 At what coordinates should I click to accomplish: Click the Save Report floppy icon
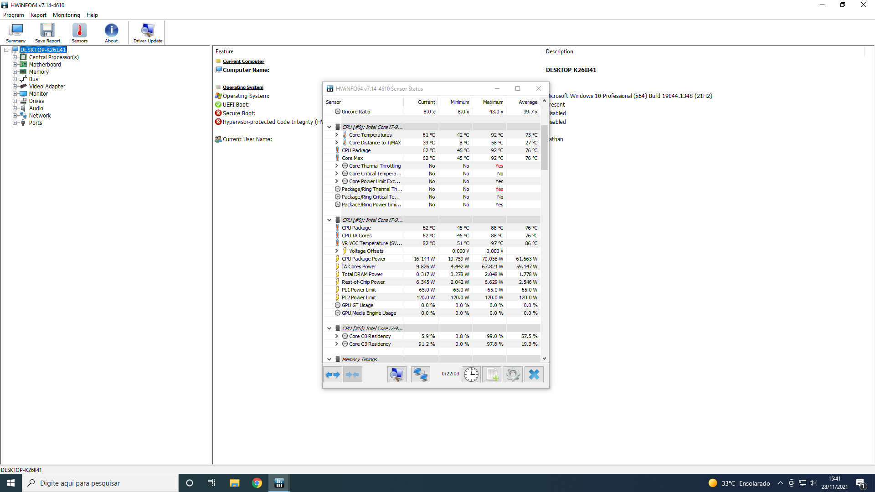coord(47,33)
